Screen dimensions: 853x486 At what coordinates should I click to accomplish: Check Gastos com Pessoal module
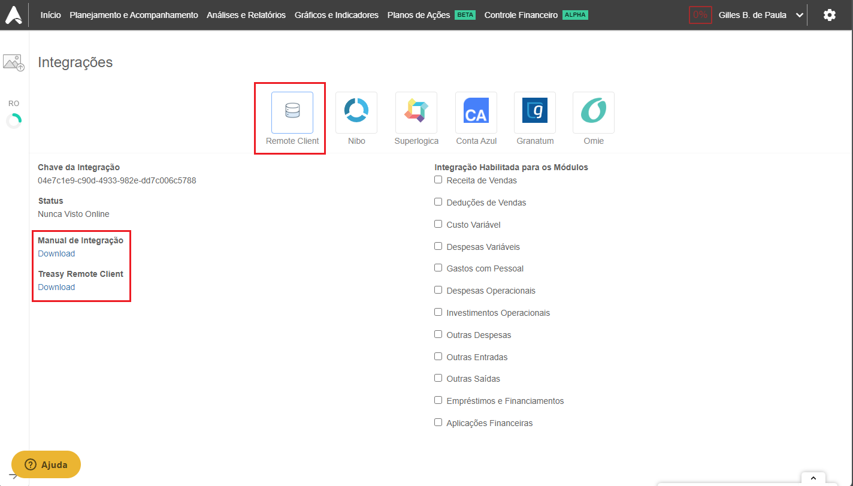point(438,268)
